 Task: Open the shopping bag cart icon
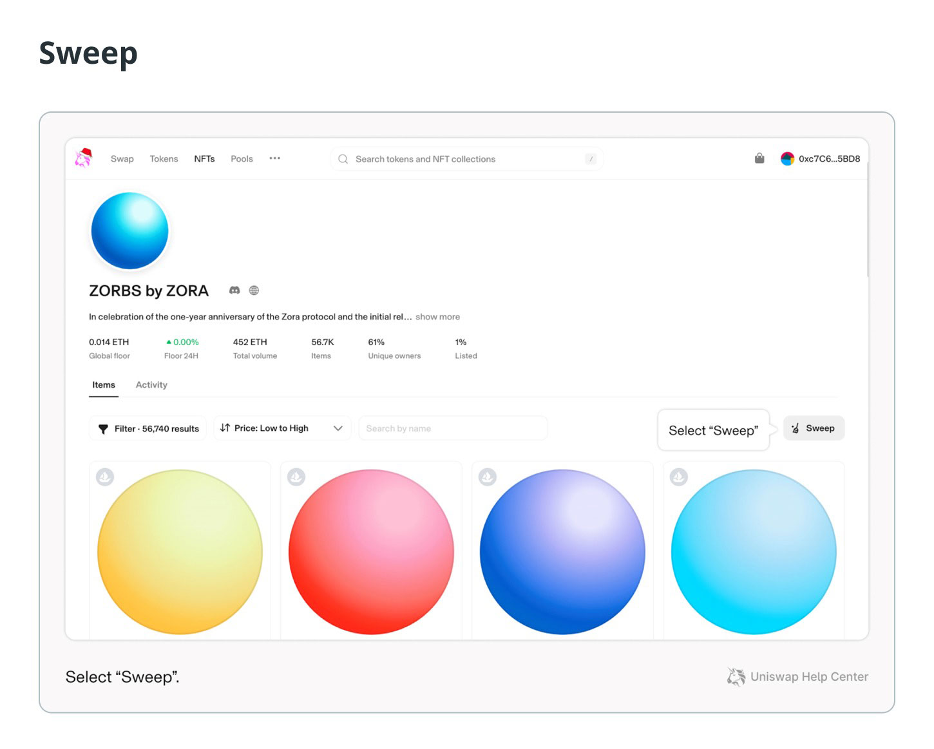(x=759, y=158)
